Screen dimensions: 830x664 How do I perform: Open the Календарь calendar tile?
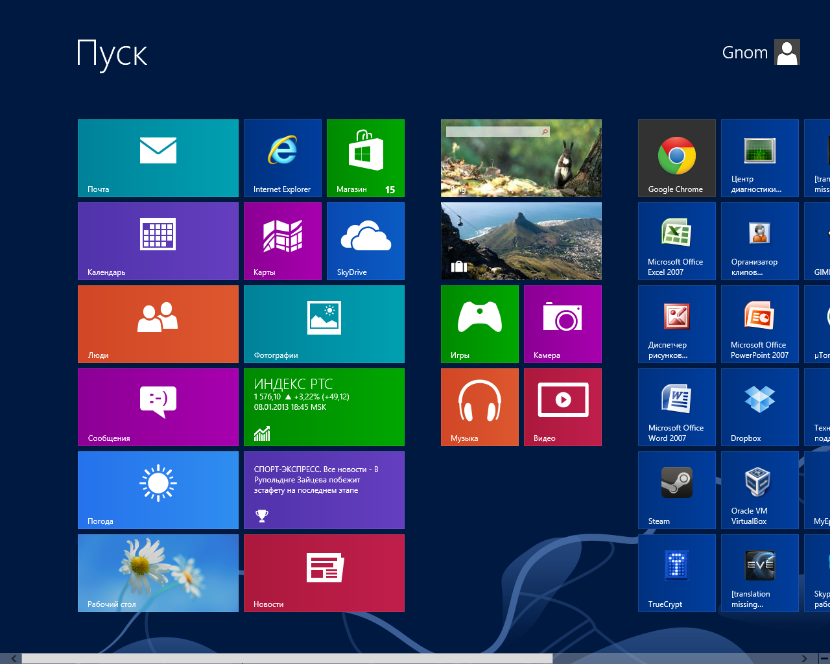[158, 241]
